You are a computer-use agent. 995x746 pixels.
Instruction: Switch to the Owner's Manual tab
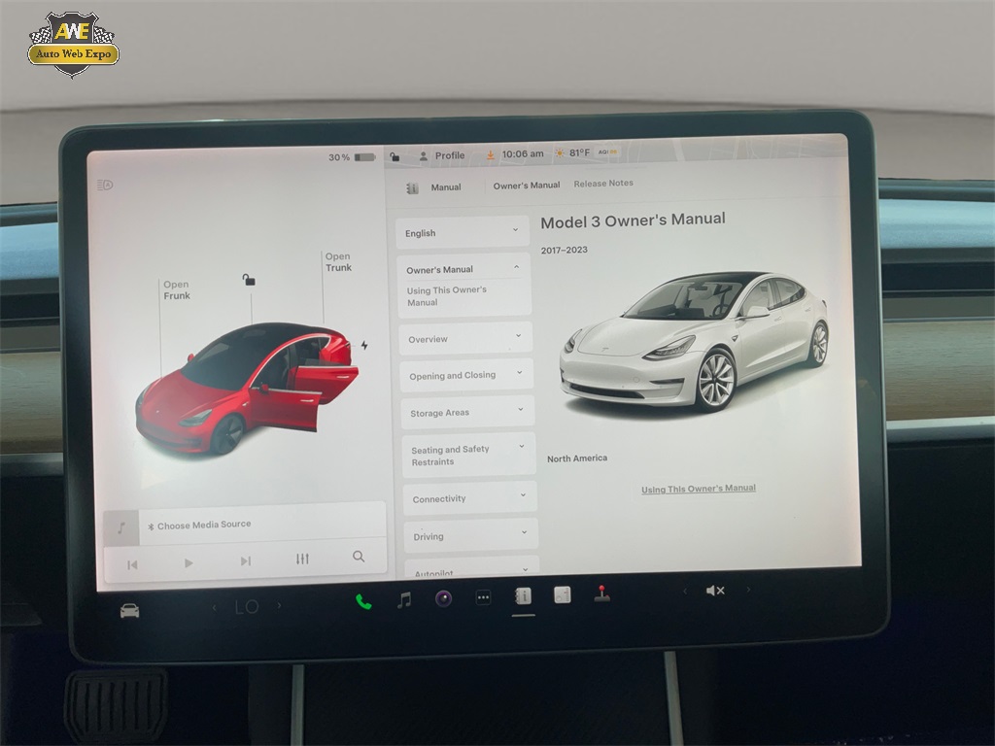click(x=527, y=186)
